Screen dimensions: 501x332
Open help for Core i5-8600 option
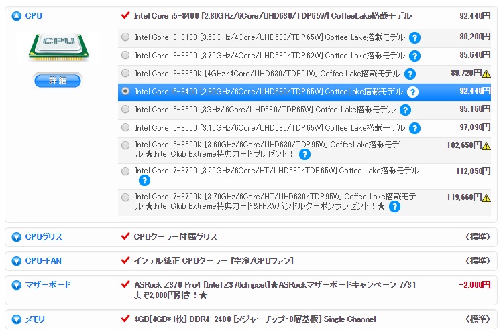click(x=414, y=129)
